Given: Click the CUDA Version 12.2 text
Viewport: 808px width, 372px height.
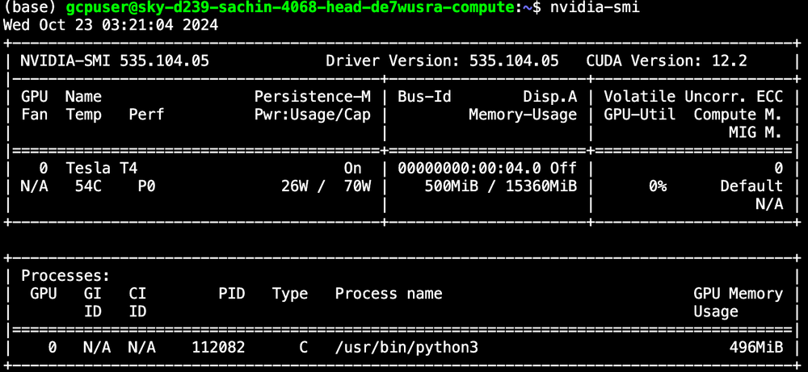Looking at the screenshot, I should point(667,61).
